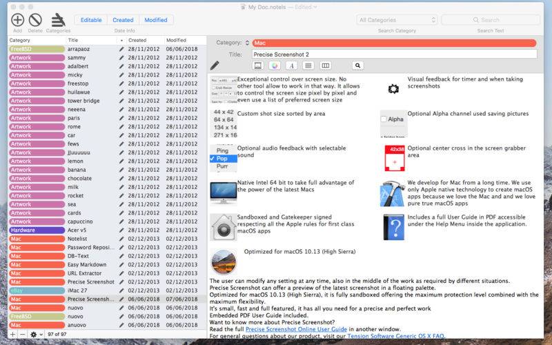Click the insert image icon in editor toolbar

[x=258, y=66]
